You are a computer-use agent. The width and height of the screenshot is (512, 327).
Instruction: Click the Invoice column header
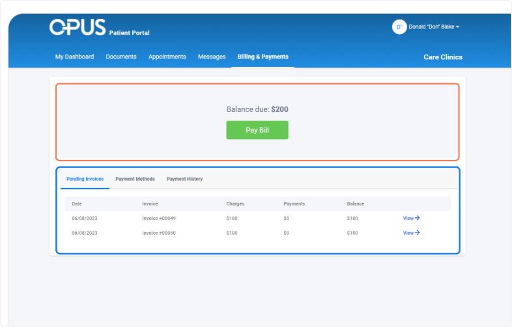tap(150, 204)
